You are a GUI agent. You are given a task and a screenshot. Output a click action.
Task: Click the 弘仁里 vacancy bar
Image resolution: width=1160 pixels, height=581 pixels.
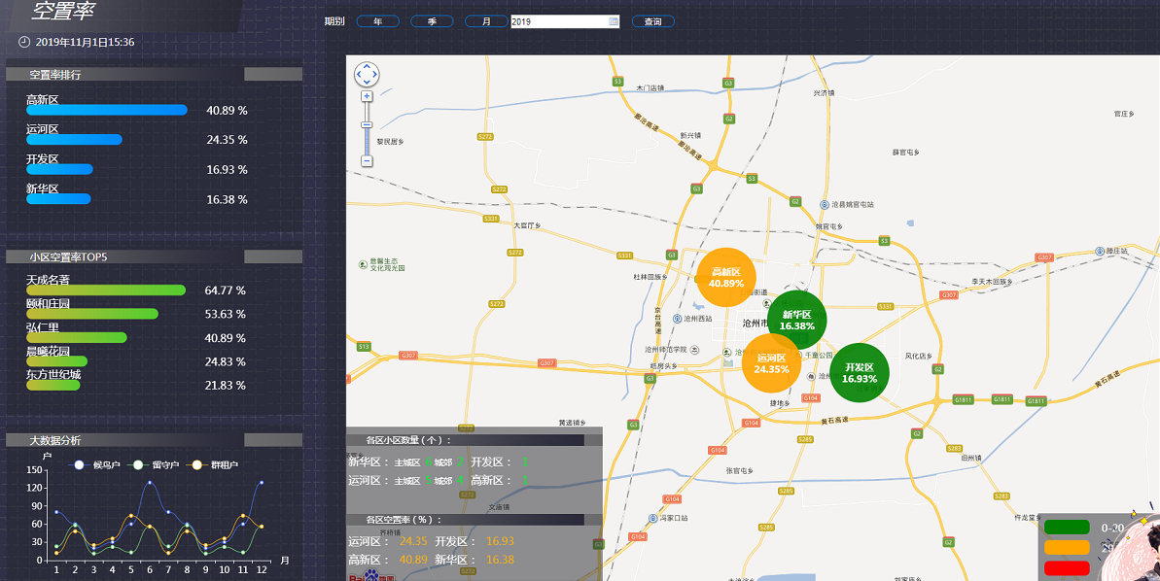(x=76, y=338)
